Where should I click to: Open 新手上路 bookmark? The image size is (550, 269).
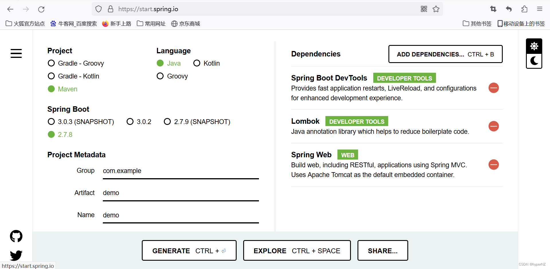(x=117, y=23)
